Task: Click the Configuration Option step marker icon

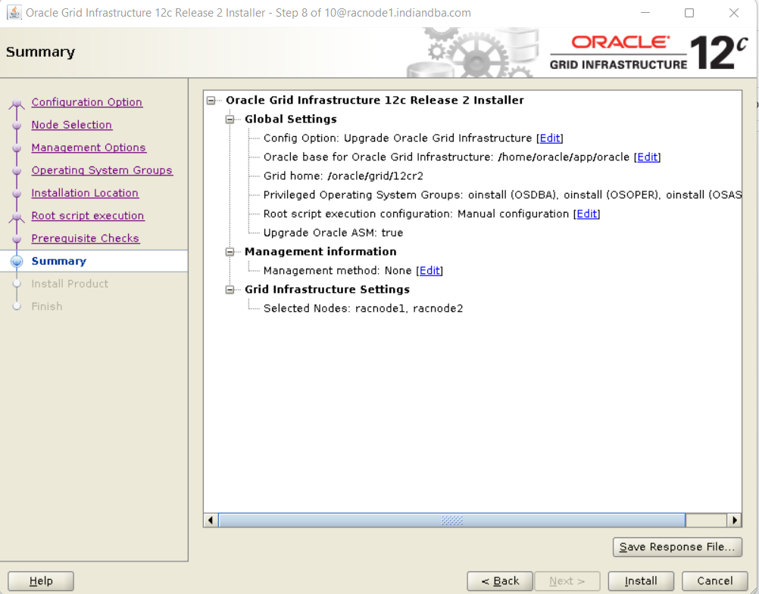Action: point(17,103)
